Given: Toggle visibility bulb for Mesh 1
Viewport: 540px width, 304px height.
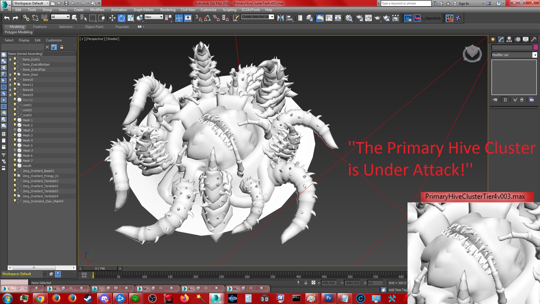Looking at the screenshot, I should point(15,120).
